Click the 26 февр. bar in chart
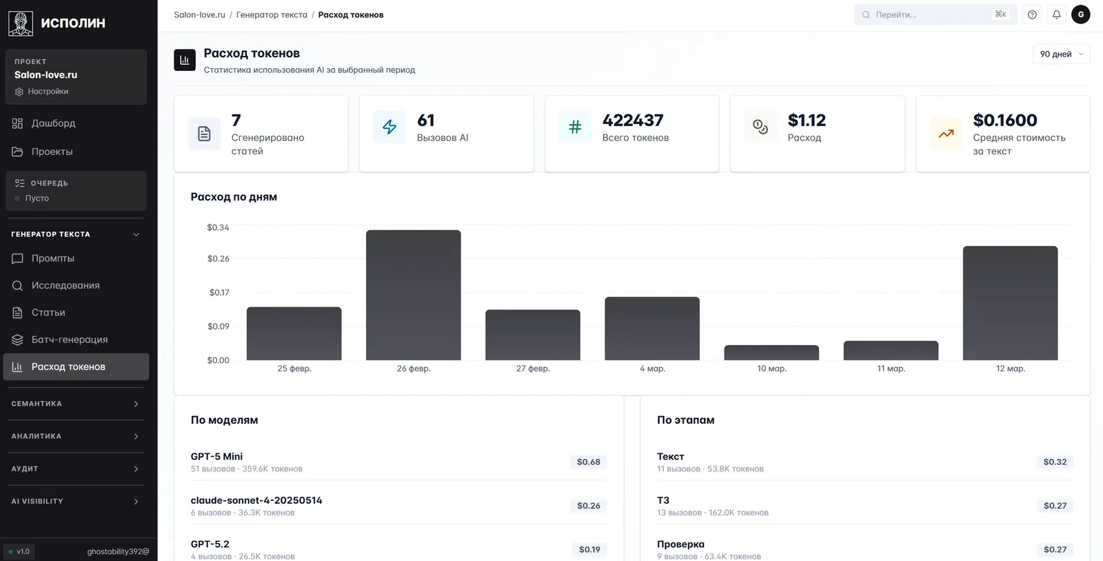 click(x=414, y=295)
